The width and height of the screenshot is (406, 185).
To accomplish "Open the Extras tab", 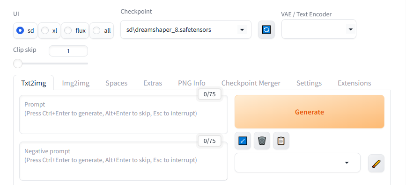I will coord(153,83).
